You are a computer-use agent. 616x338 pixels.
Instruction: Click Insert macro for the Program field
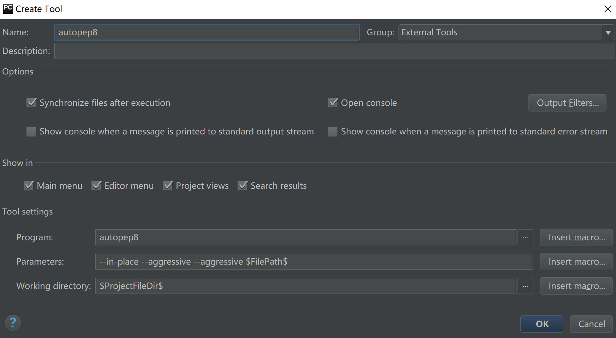(x=576, y=237)
